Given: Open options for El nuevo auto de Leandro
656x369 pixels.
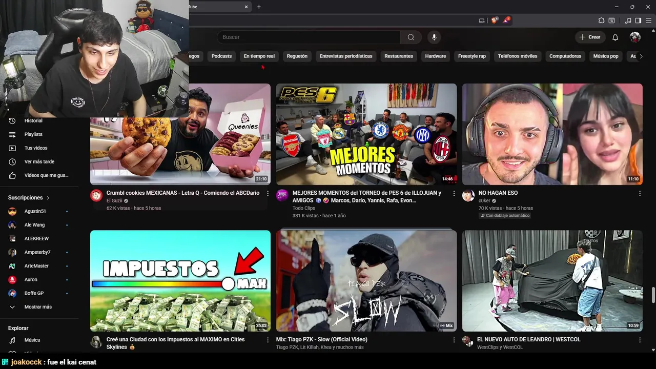Looking at the screenshot, I should click(640, 340).
